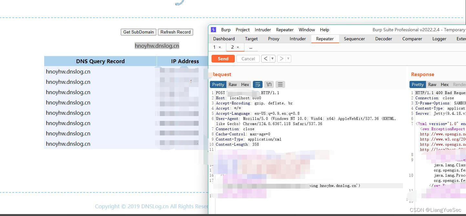Select Pretty view in Request panel
This screenshot has height=216, width=466.
coord(218,84)
